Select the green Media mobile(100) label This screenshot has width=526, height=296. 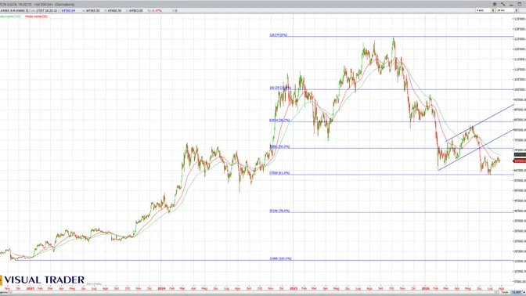pyautogui.click(x=10, y=16)
